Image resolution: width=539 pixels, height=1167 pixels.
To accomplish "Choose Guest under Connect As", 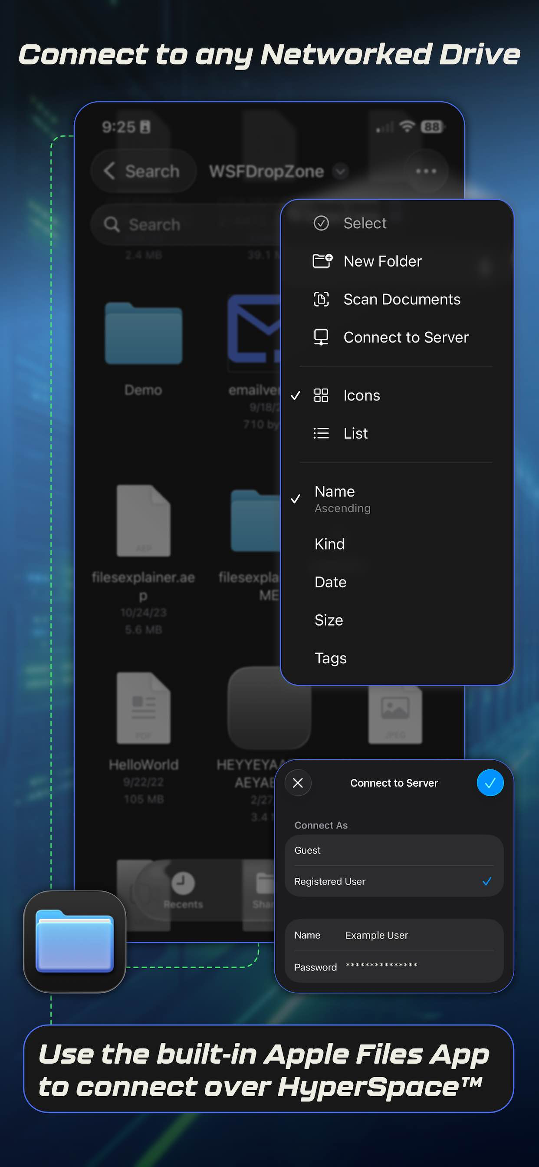I will 394,851.
